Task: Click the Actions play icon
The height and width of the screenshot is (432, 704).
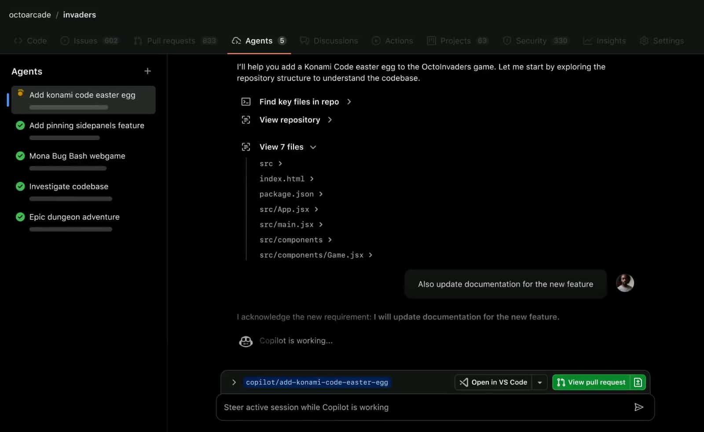Action: pyautogui.click(x=376, y=41)
